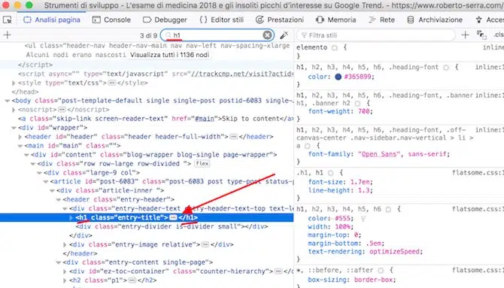Open the Debugger tab
504x288 pixels.
[x=165, y=20]
